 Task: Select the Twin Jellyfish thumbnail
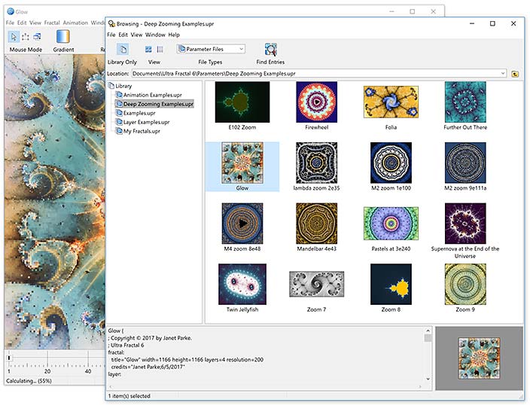tap(242, 285)
